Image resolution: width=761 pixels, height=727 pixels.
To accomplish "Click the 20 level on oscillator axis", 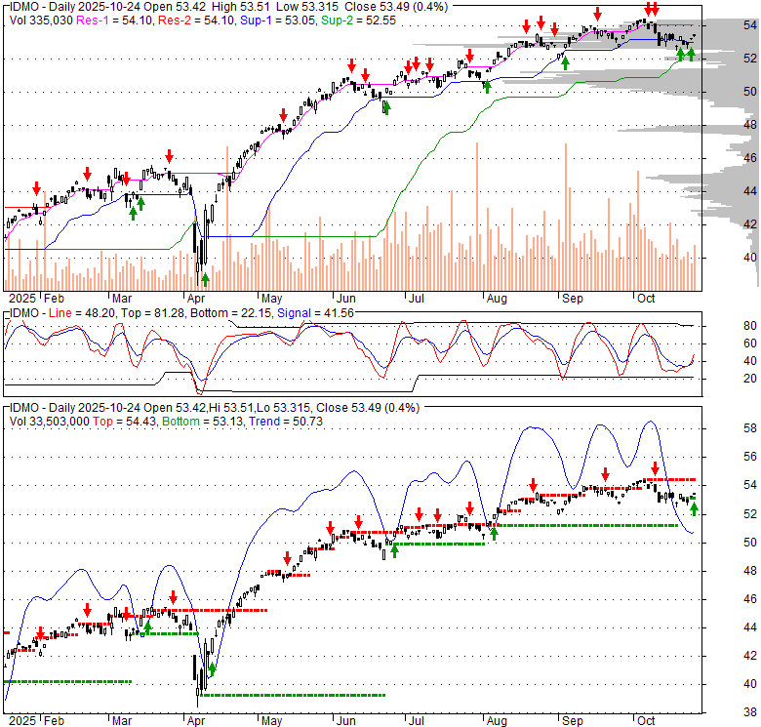I will (750, 378).
